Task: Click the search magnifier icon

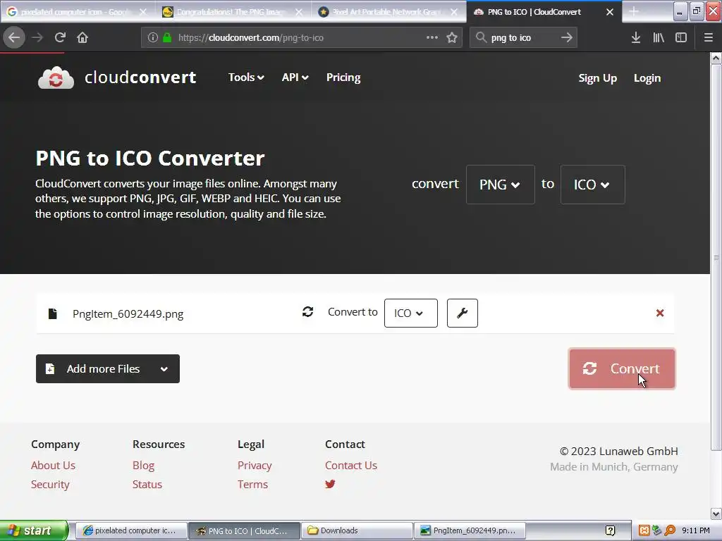Action: 481,37
